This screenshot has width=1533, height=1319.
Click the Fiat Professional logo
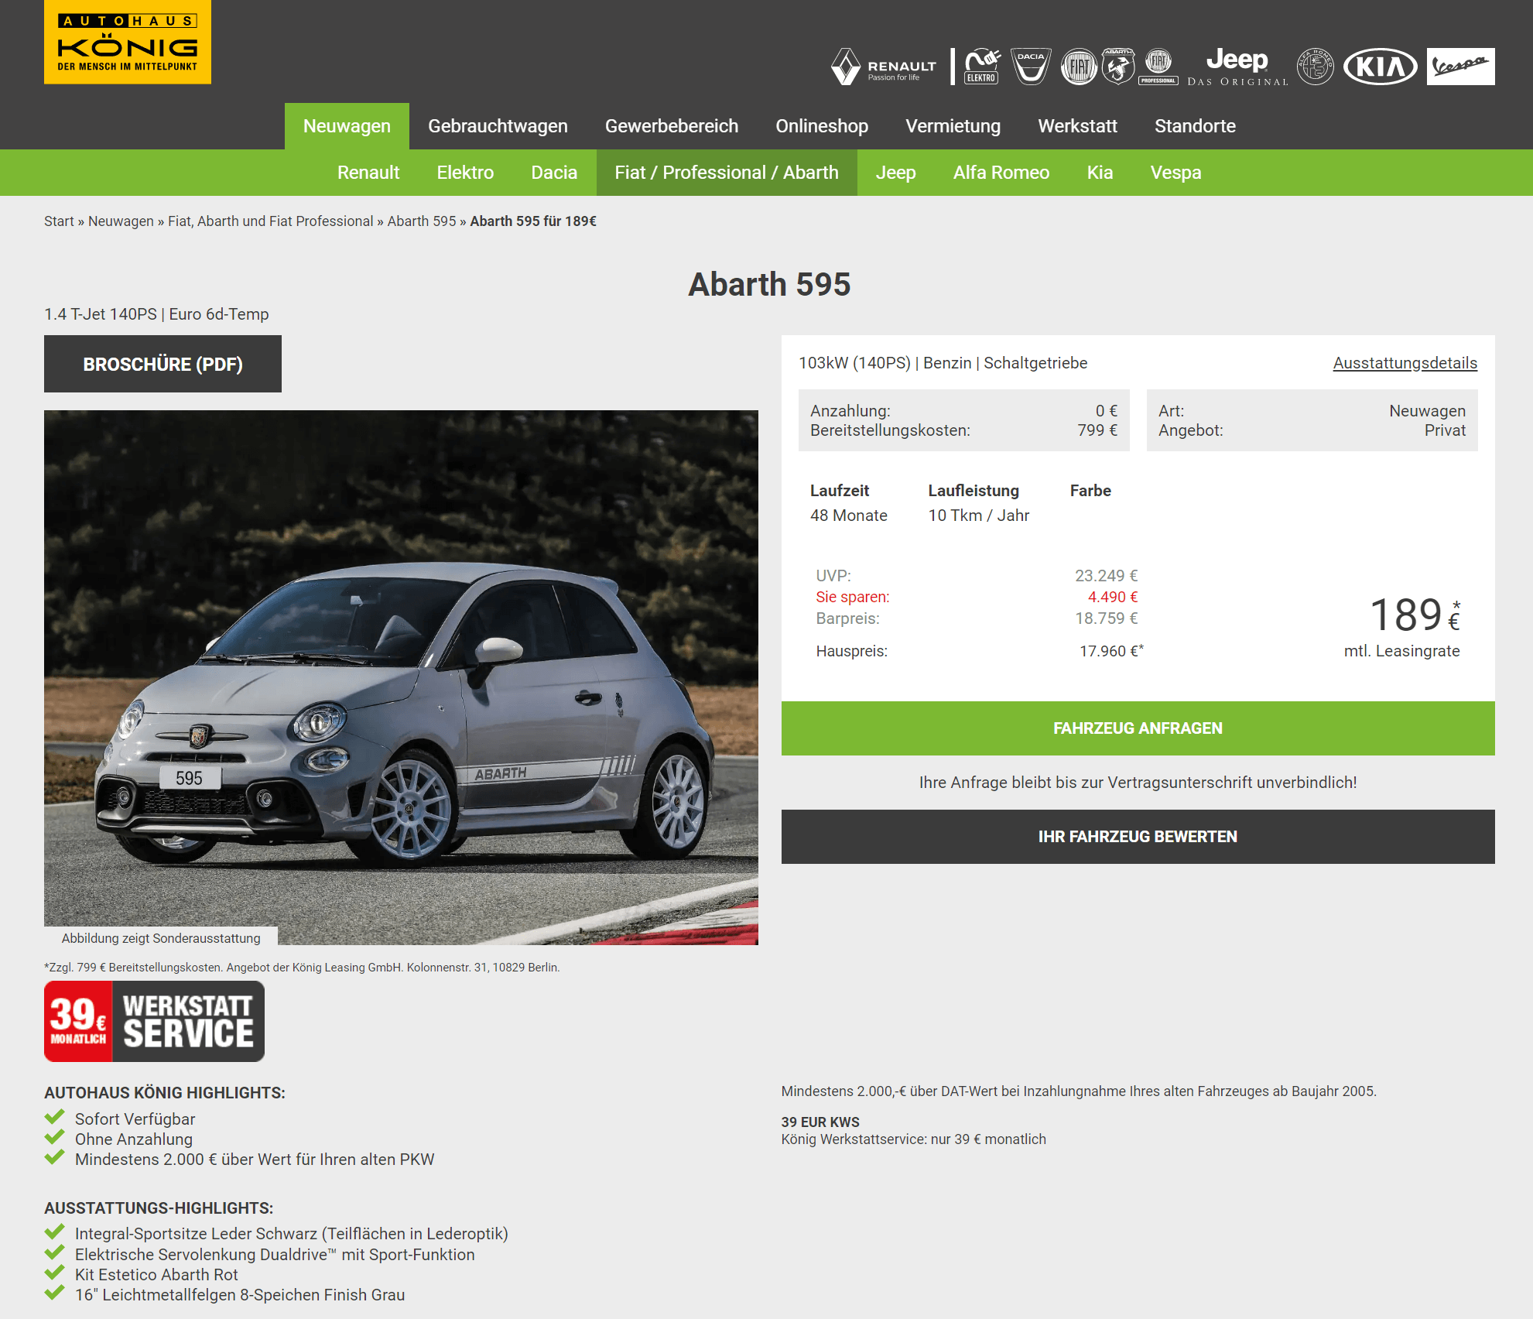tap(1158, 67)
